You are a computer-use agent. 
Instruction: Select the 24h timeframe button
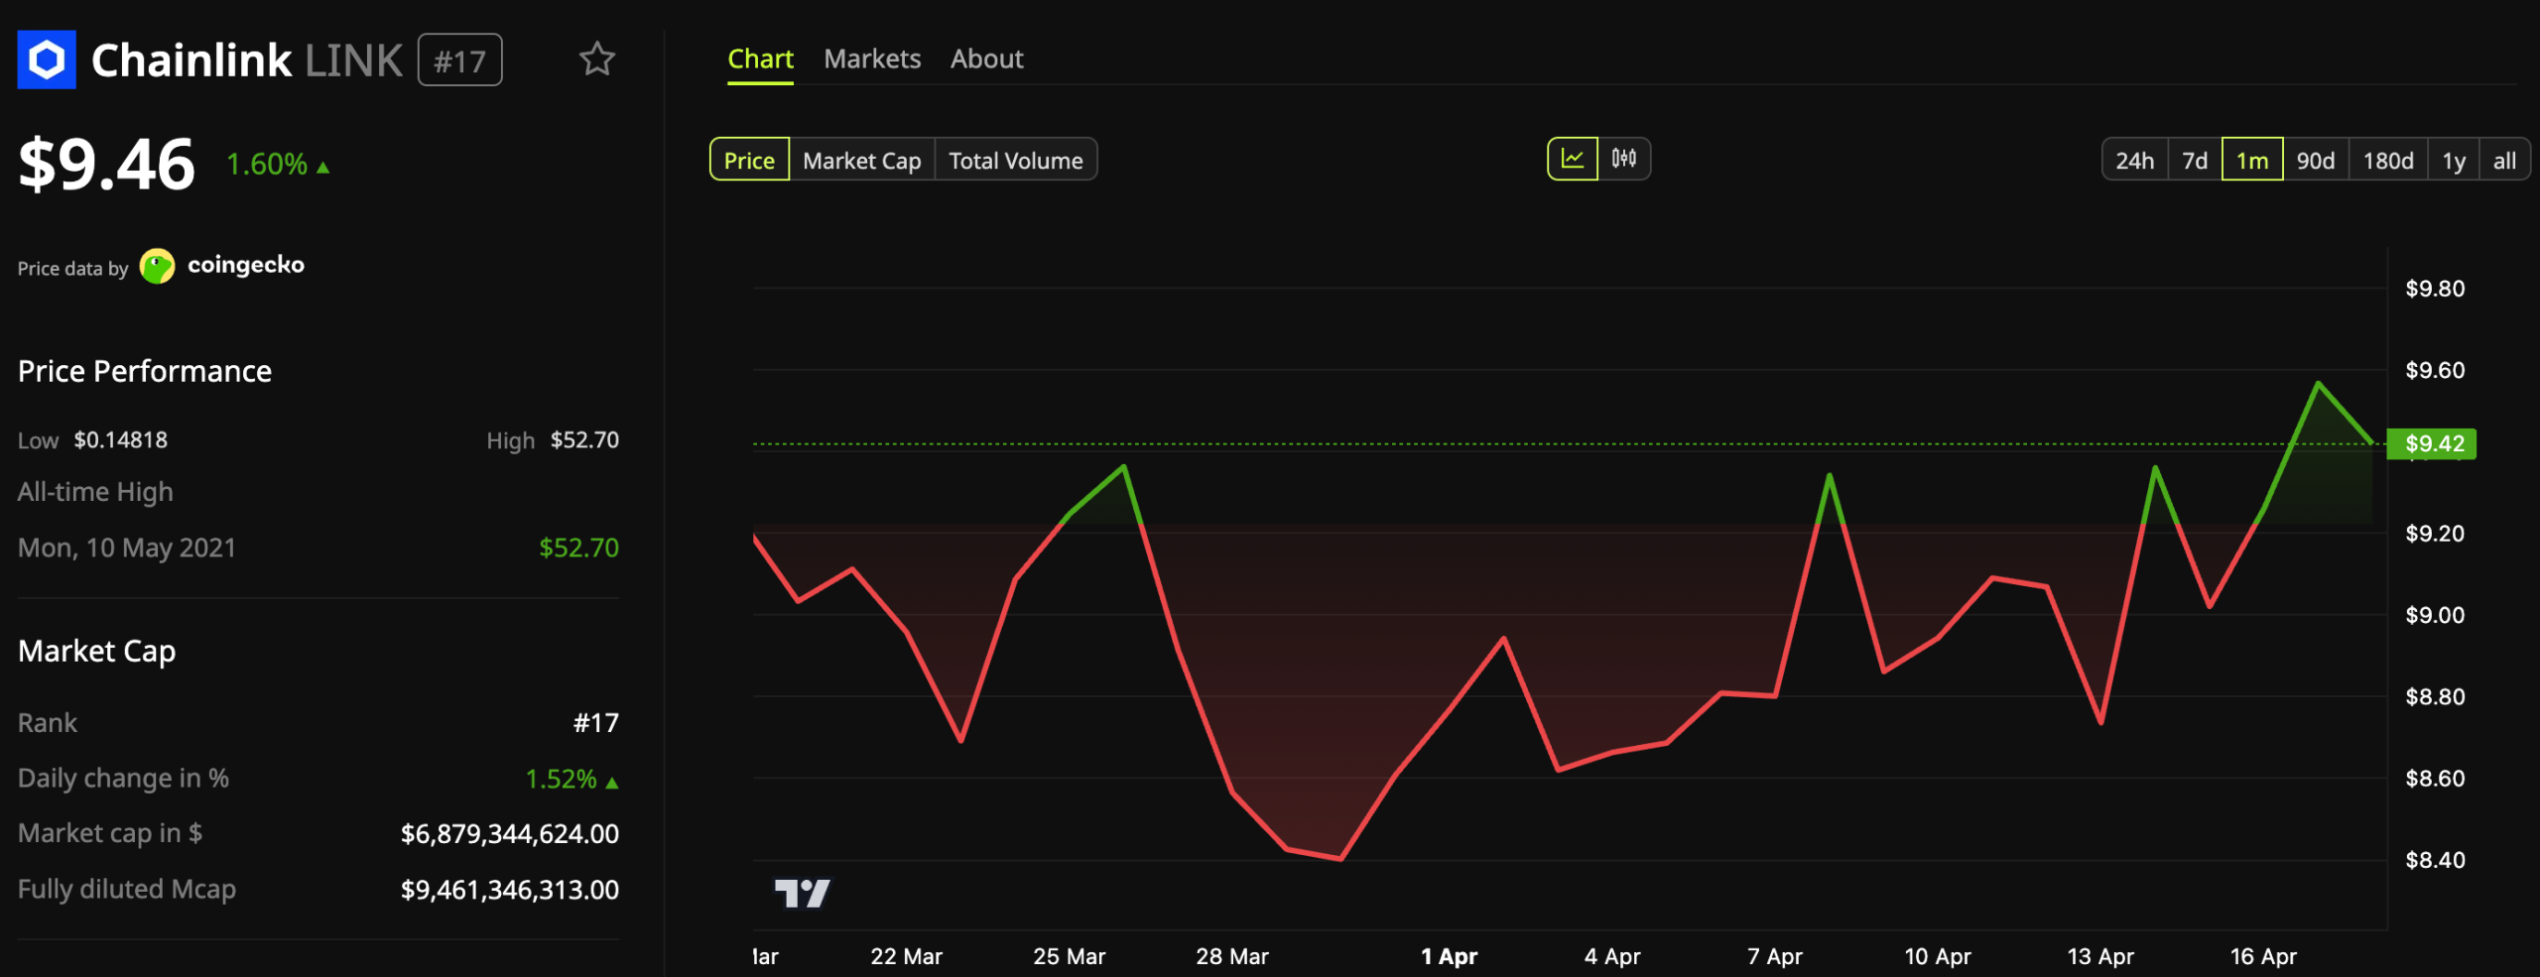(x=2135, y=159)
